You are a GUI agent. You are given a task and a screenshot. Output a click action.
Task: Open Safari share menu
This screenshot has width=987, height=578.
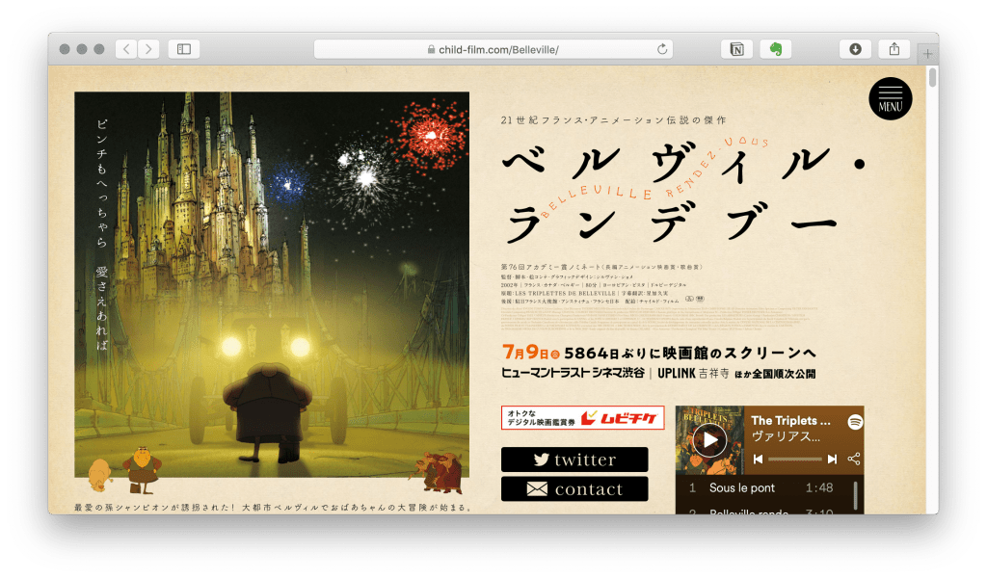click(894, 49)
